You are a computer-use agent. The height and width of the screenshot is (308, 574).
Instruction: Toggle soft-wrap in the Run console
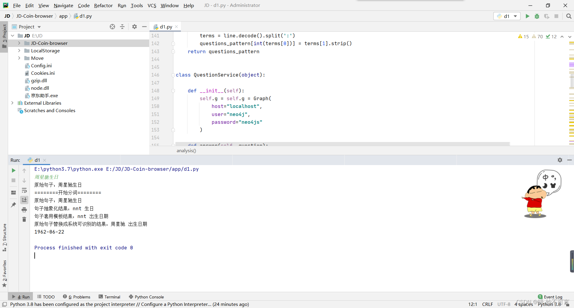point(24,190)
